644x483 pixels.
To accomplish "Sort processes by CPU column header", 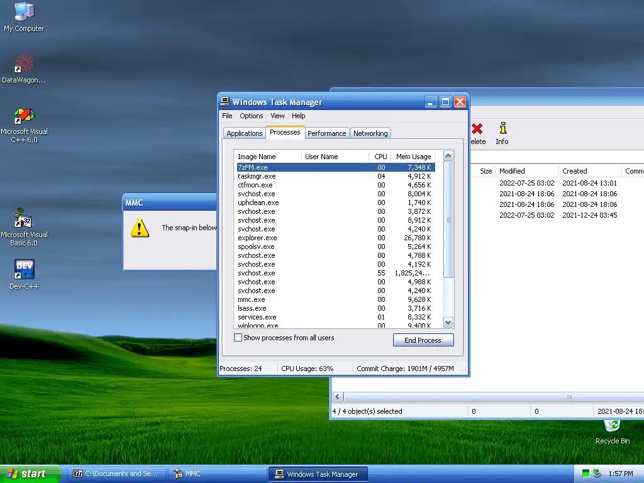I will [x=380, y=157].
